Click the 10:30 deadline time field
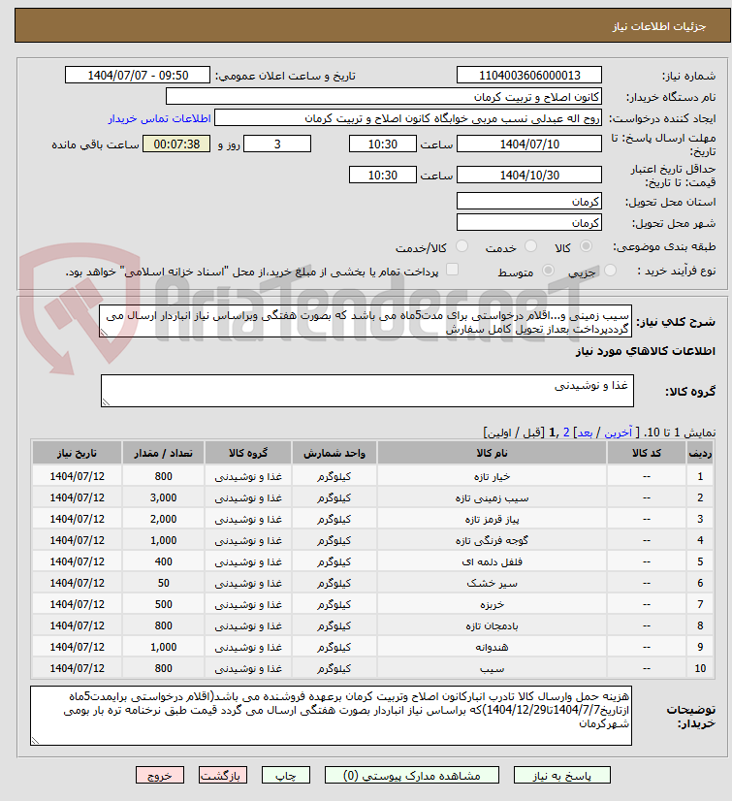Screen dimensions: 732x801 tap(383, 144)
